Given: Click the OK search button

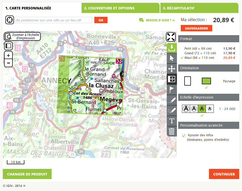Looking at the screenshot, I should (x=101, y=20).
